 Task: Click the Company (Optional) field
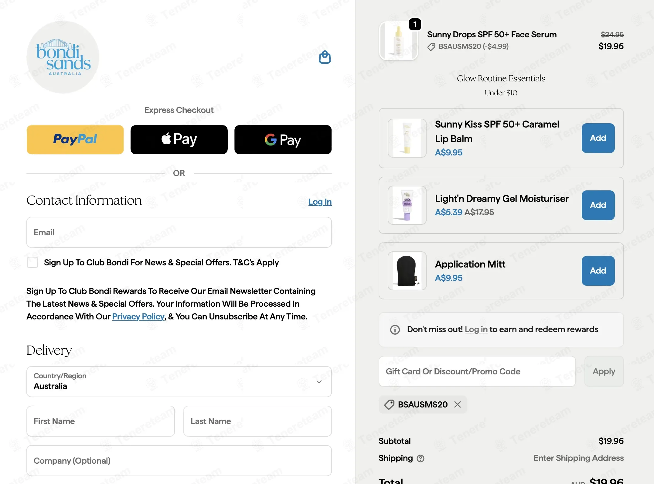[179, 461]
